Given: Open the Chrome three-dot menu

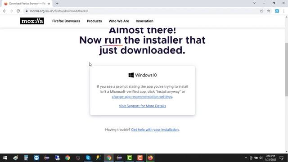Looking at the screenshot, I should [284, 11].
